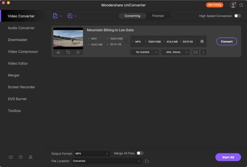Open the feedback message icon
Screen dimensions: 247x167
(241, 5)
